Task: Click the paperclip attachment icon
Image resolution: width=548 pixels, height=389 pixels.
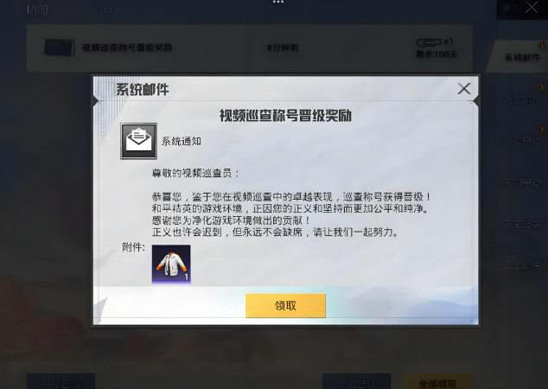Action: [429, 42]
